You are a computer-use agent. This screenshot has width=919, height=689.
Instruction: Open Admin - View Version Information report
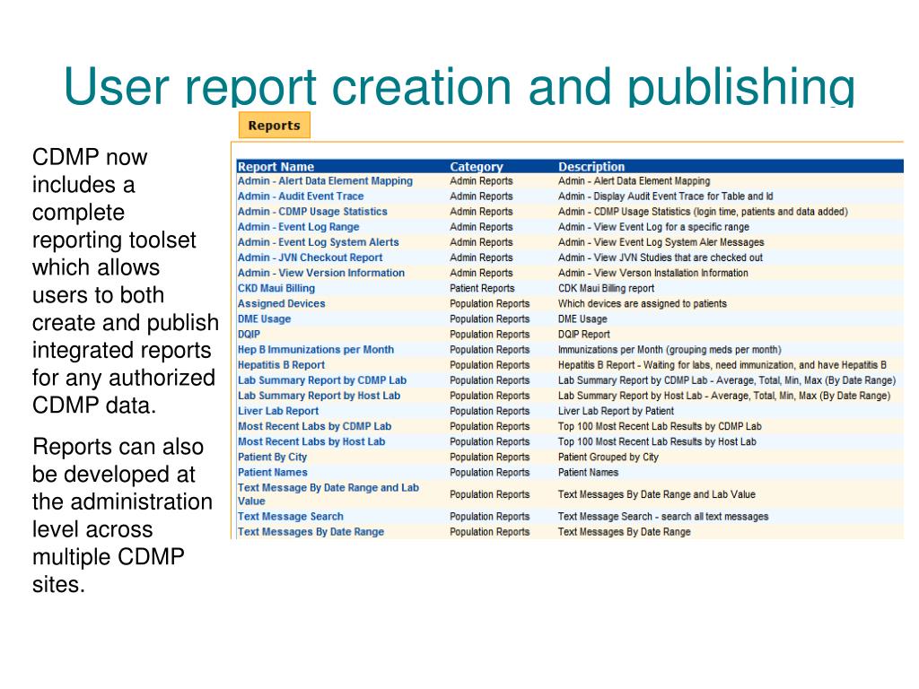tap(321, 273)
